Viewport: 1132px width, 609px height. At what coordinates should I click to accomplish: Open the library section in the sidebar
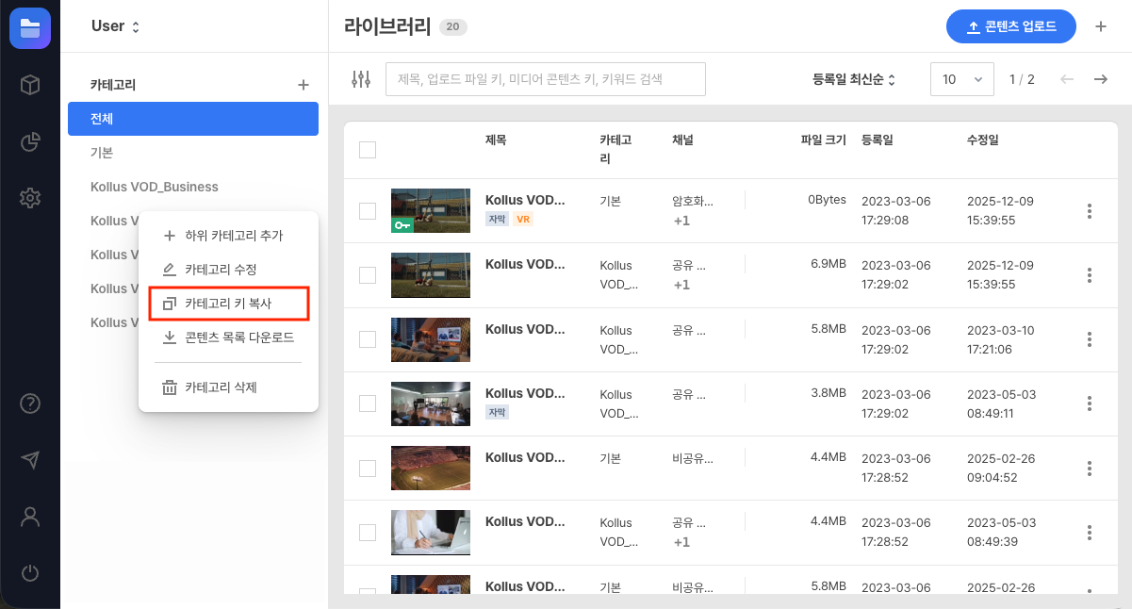(x=29, y=28)
